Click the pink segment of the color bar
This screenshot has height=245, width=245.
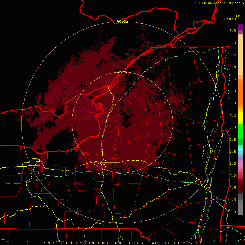point(240,165)
